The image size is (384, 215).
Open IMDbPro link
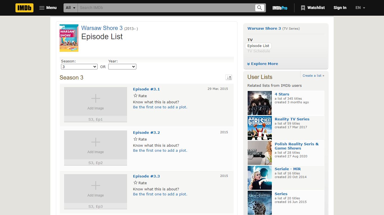coord(280,8)
